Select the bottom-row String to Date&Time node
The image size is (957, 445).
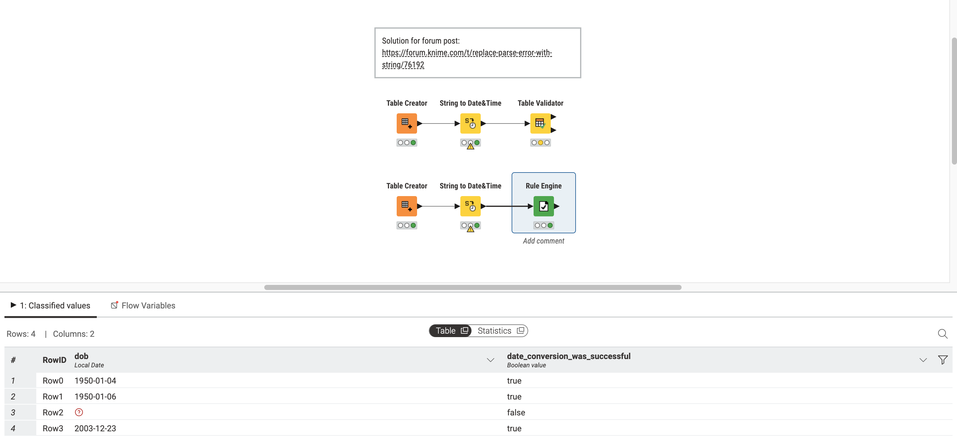470,206
